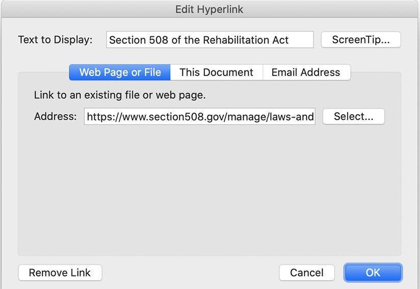The height and width of the screenshot is (289, 420).
Task: Remove the hyperlink with Remove Link
Action: 60,273
